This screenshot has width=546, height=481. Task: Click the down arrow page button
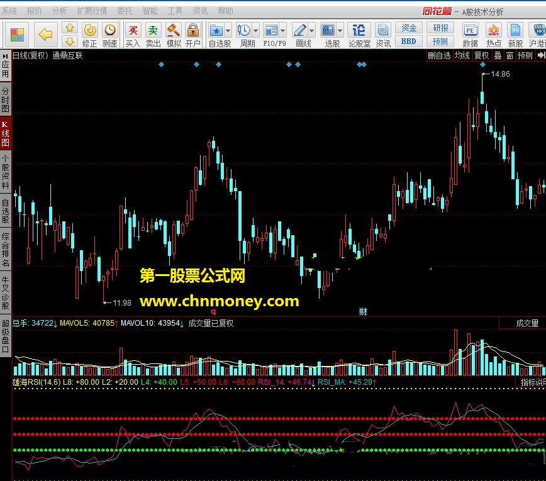[70, 41]
